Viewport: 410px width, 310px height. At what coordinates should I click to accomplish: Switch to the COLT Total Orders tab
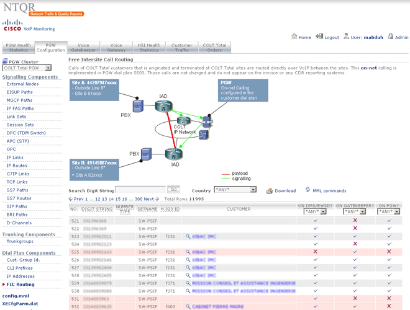coord(214,48)
